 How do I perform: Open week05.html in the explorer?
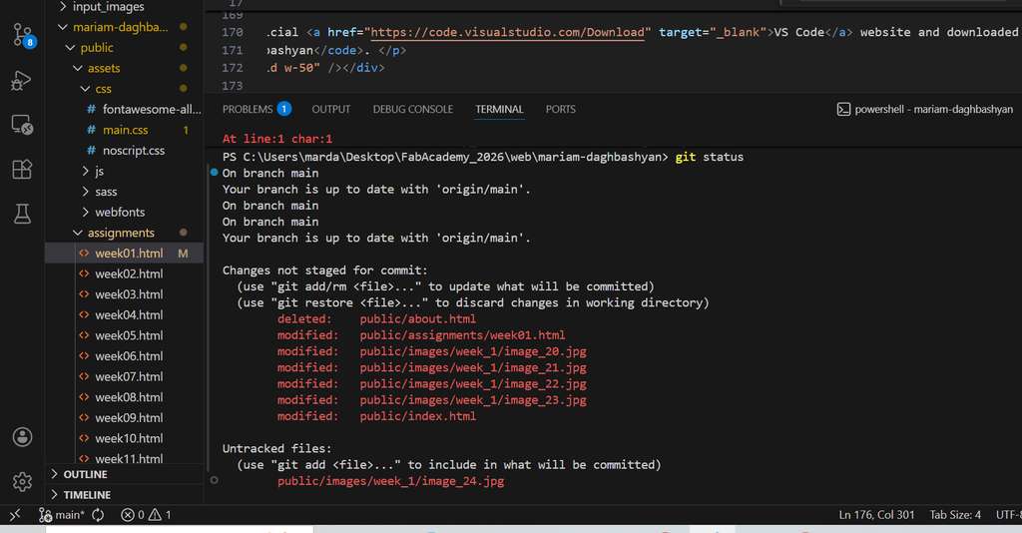(129, 335)
